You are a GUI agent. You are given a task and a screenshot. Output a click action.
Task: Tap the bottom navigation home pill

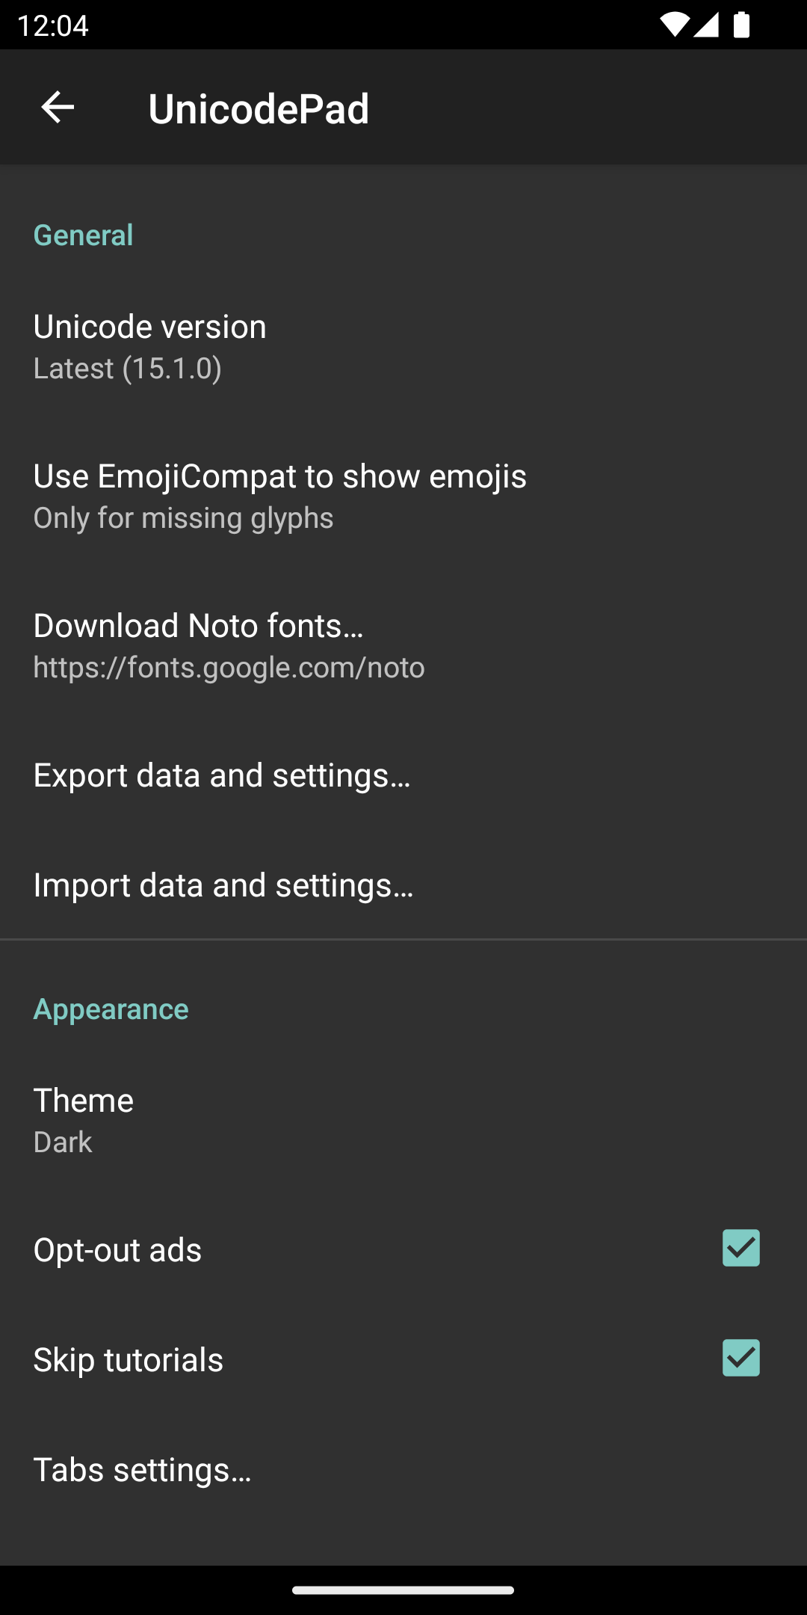(x=403, y=1590)
